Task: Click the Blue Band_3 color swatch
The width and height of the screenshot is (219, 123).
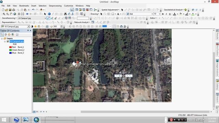Action: [x=10, y=53]
